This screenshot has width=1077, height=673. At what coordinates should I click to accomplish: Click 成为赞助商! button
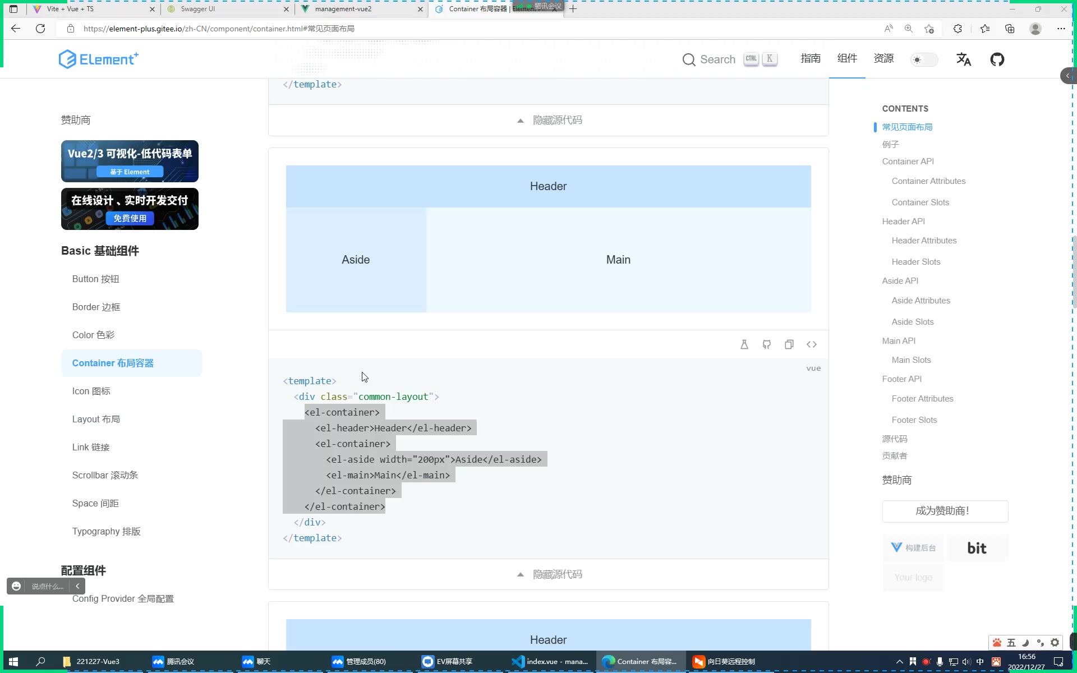tap(945, 511)
